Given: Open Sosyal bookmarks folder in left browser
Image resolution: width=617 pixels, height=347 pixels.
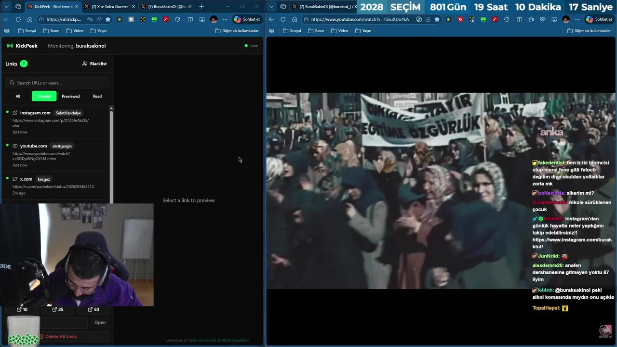Looking at the screenshot, I should click(x=27, y=31).
